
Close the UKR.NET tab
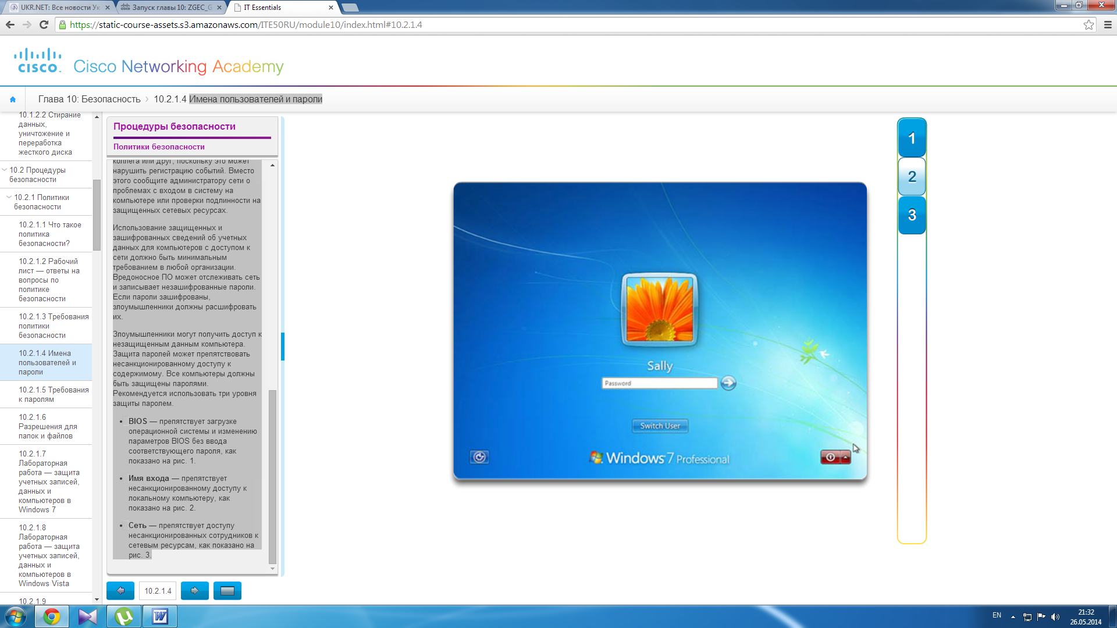tap(108, 8)
